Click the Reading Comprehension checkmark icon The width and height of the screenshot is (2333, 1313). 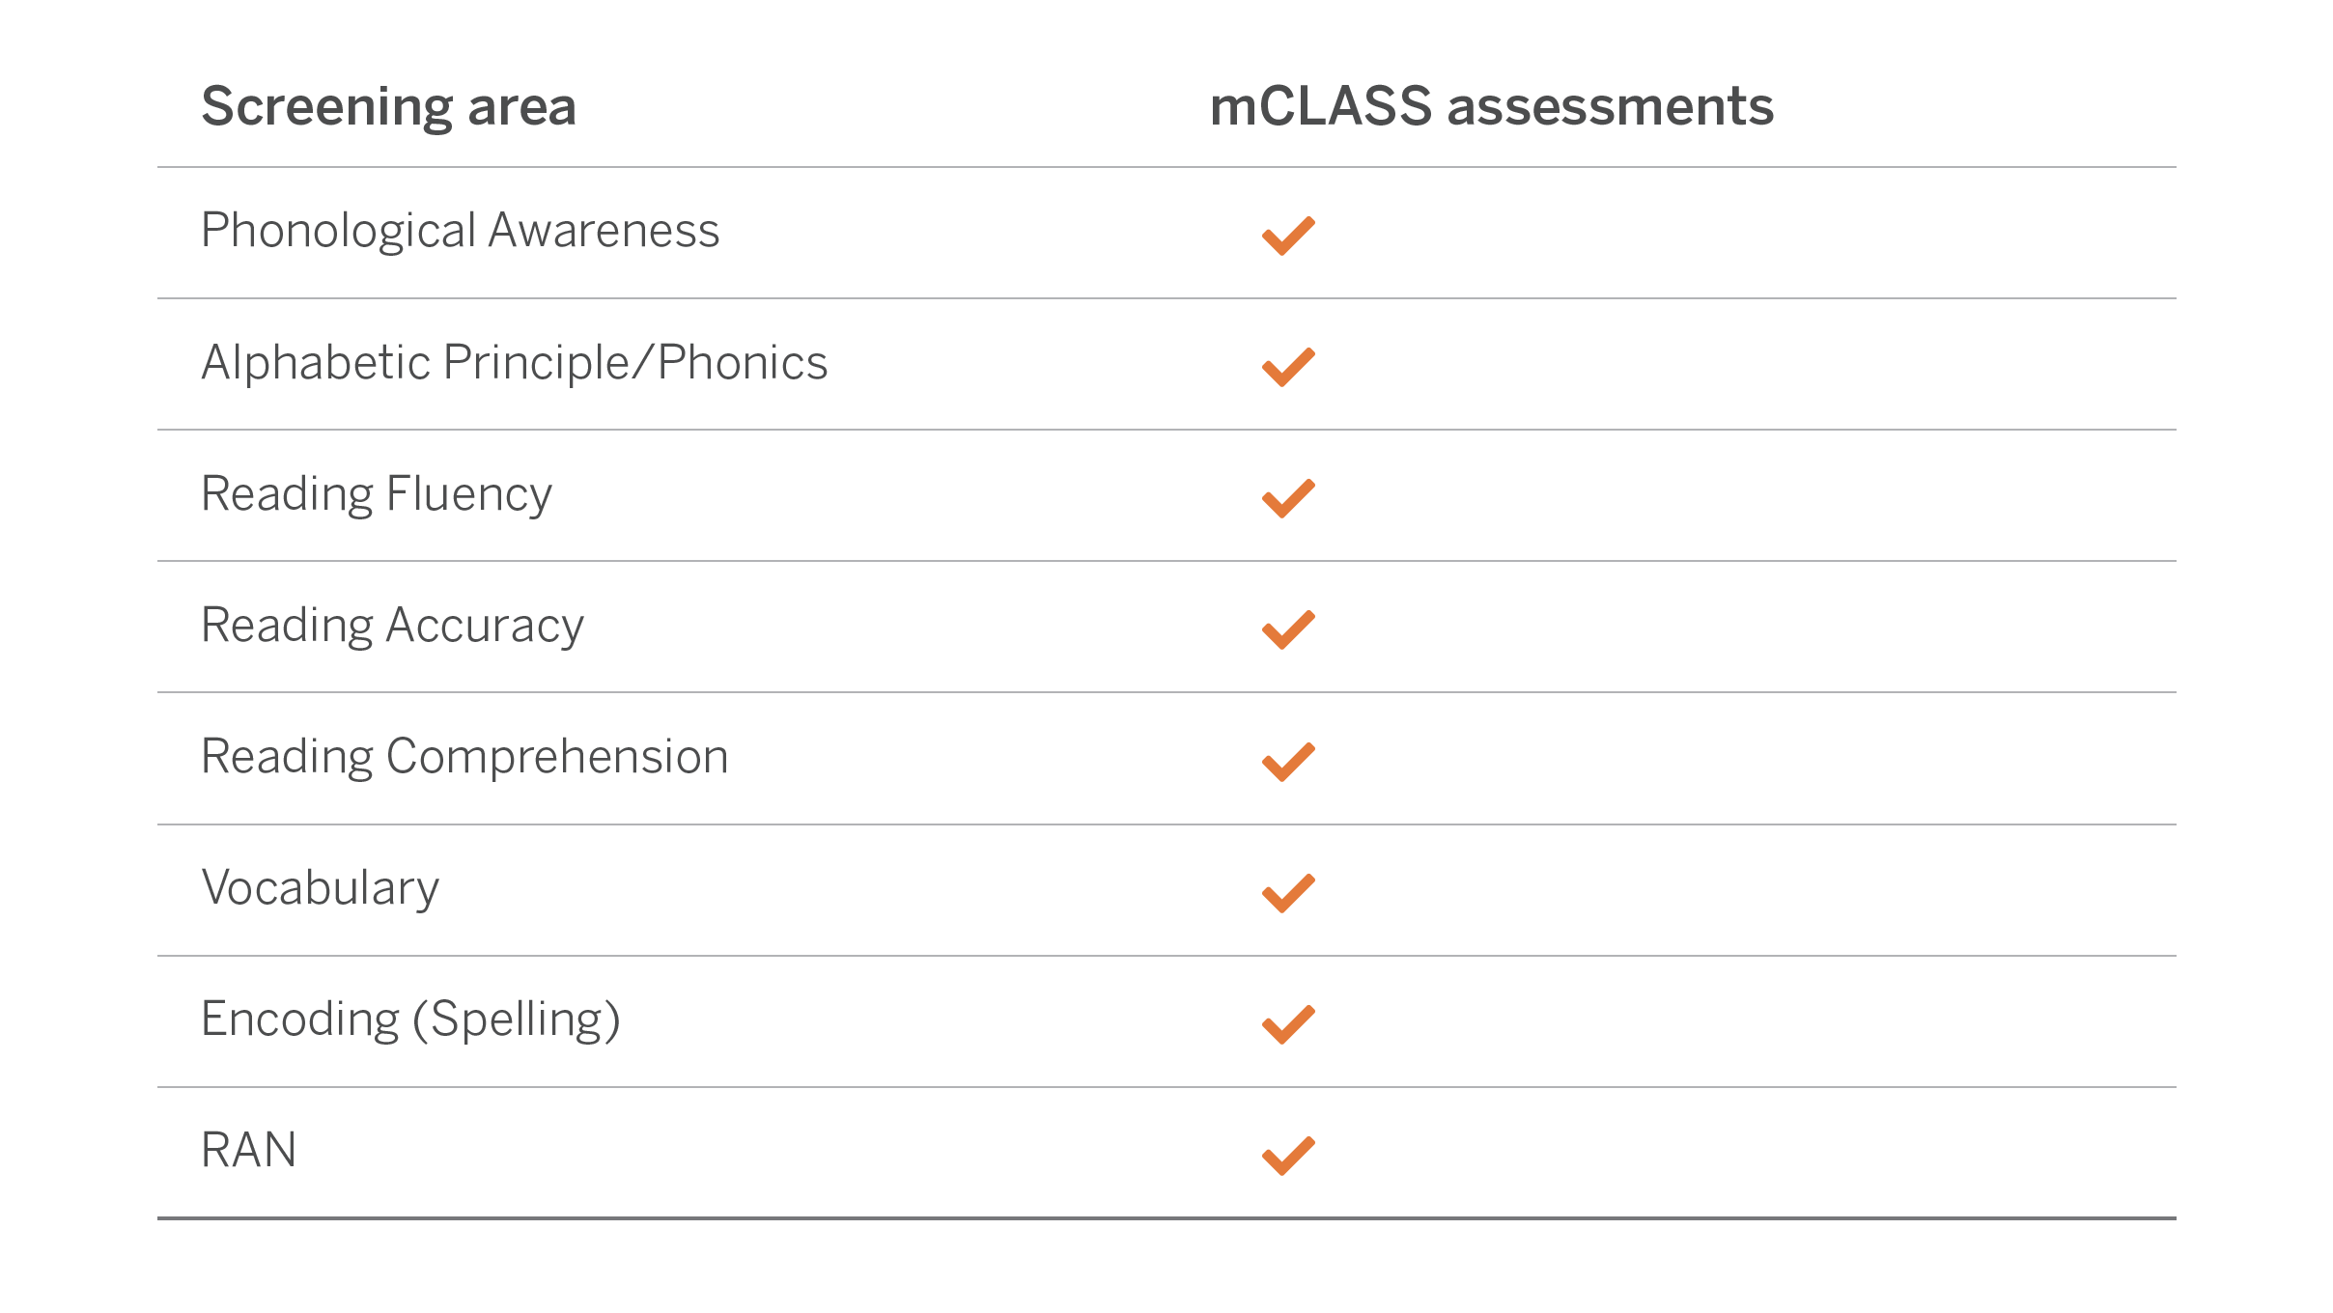pos(1288,762)
